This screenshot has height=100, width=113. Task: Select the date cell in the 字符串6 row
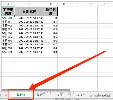29,41
